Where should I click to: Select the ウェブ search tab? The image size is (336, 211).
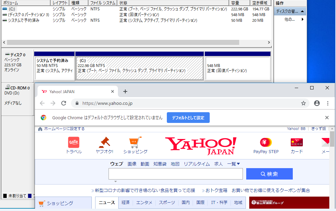tap(117, 164)
